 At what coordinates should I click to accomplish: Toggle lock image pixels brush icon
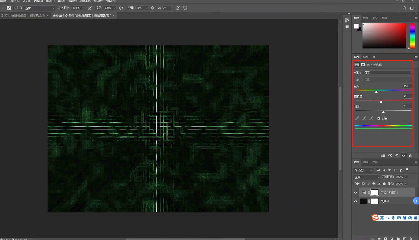(369, 184)
